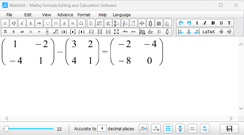Click the vertical scrollbar down arrow
This screenshot has height=135, width=244.
241,108
